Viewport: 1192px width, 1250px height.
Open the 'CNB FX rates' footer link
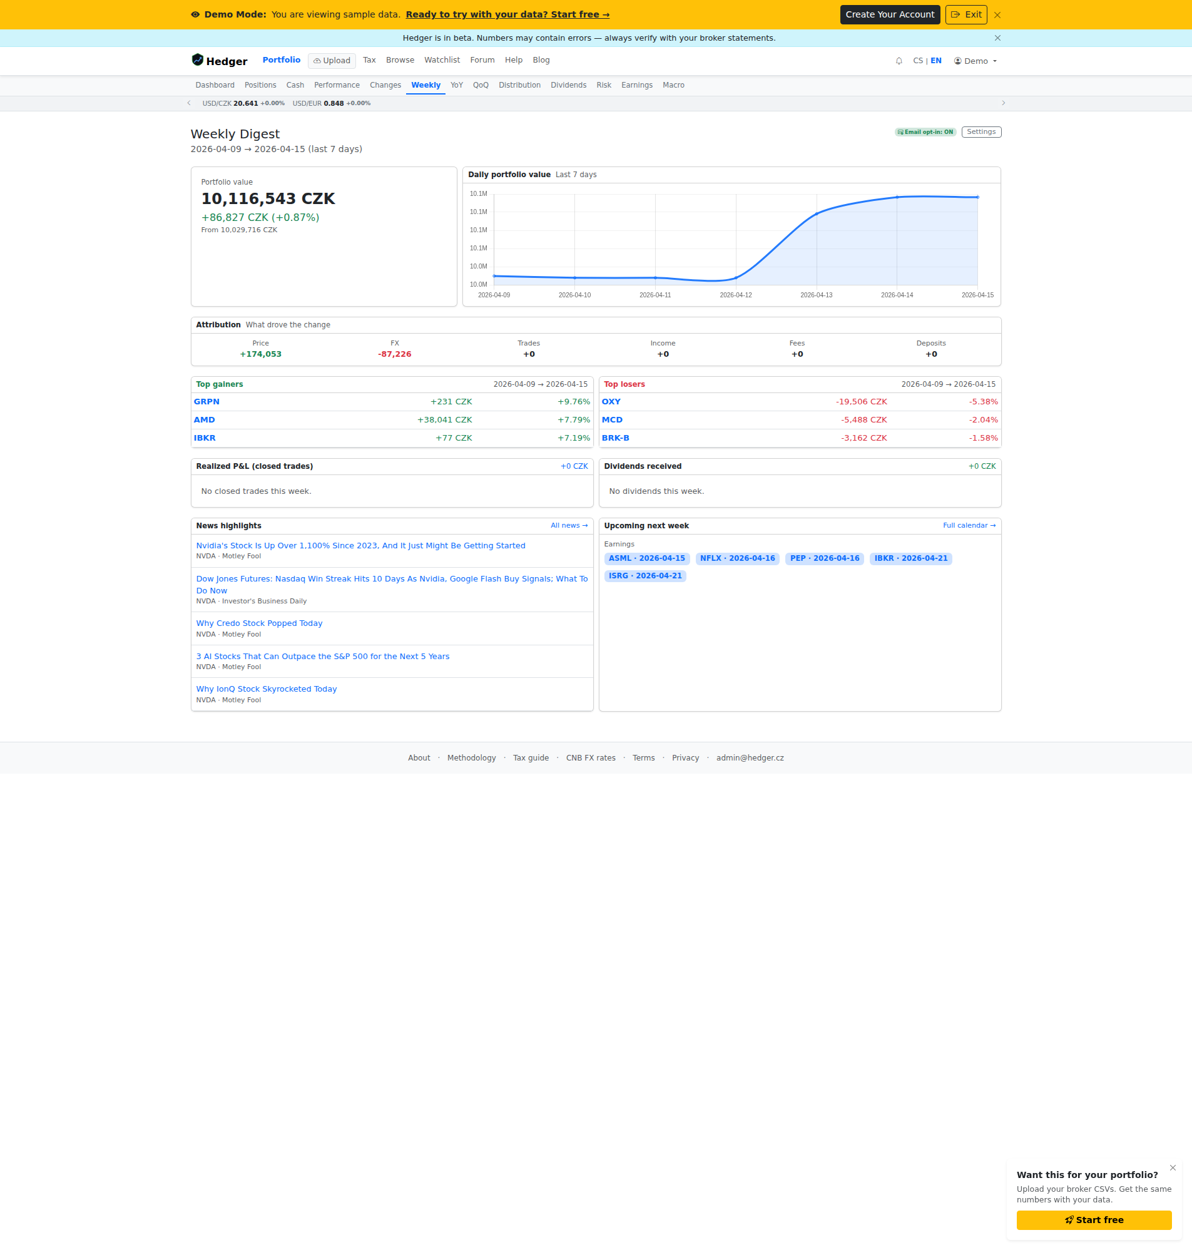click(x=590, y=757)
